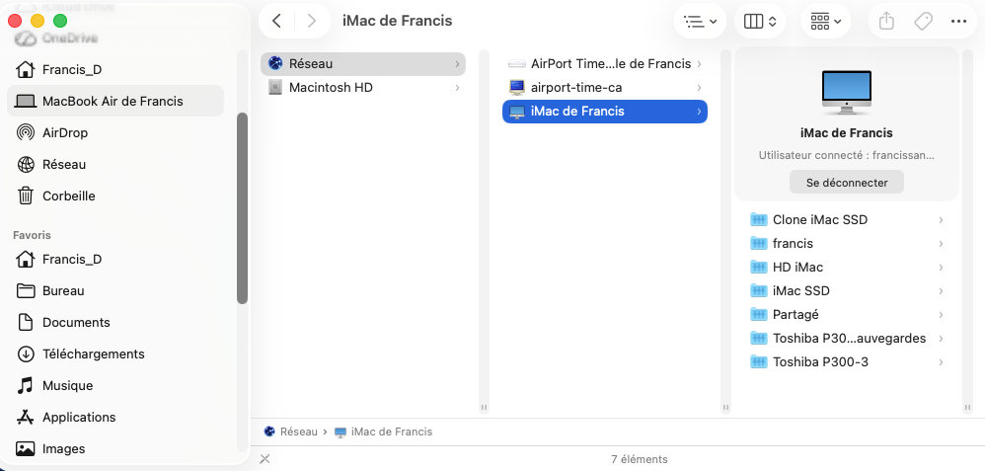
Task: Open Corbeille in the sidebar
Action: pos(68,196)
